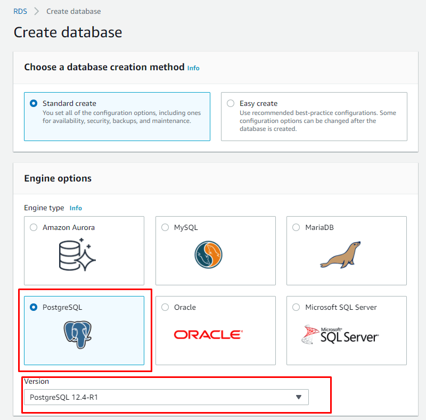
Task: Select the Easy create radio button
Action: coord(231,103)
